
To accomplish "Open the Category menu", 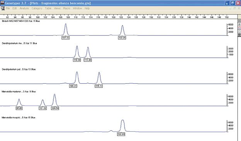I will click(37, 8).
